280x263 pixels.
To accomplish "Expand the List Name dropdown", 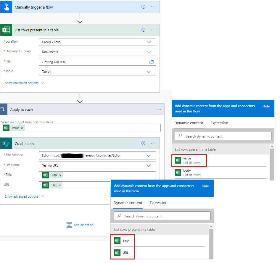I will click(149, 165).
